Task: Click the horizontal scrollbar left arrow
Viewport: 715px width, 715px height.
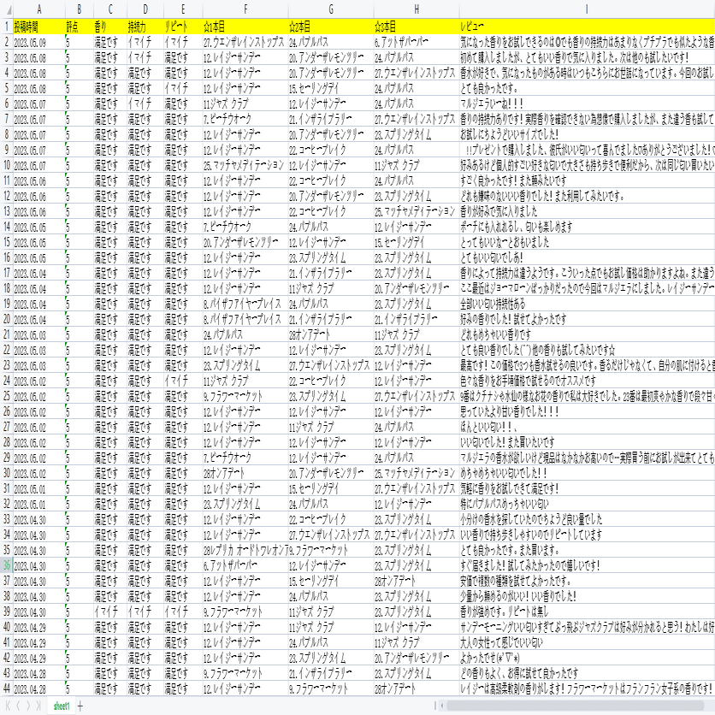Action: click(441, 706)
